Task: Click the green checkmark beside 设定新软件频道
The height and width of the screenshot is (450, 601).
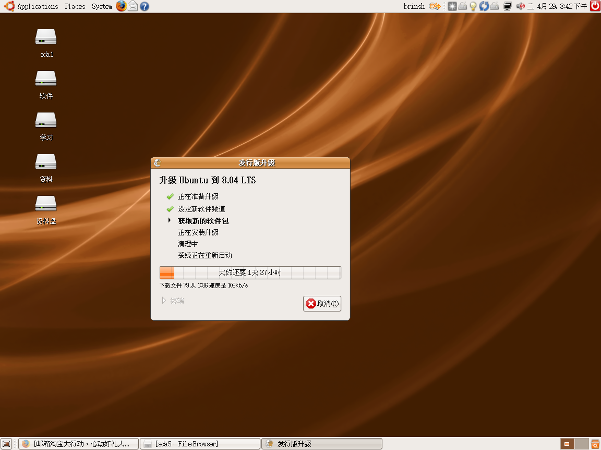Action: pos(170,209)
